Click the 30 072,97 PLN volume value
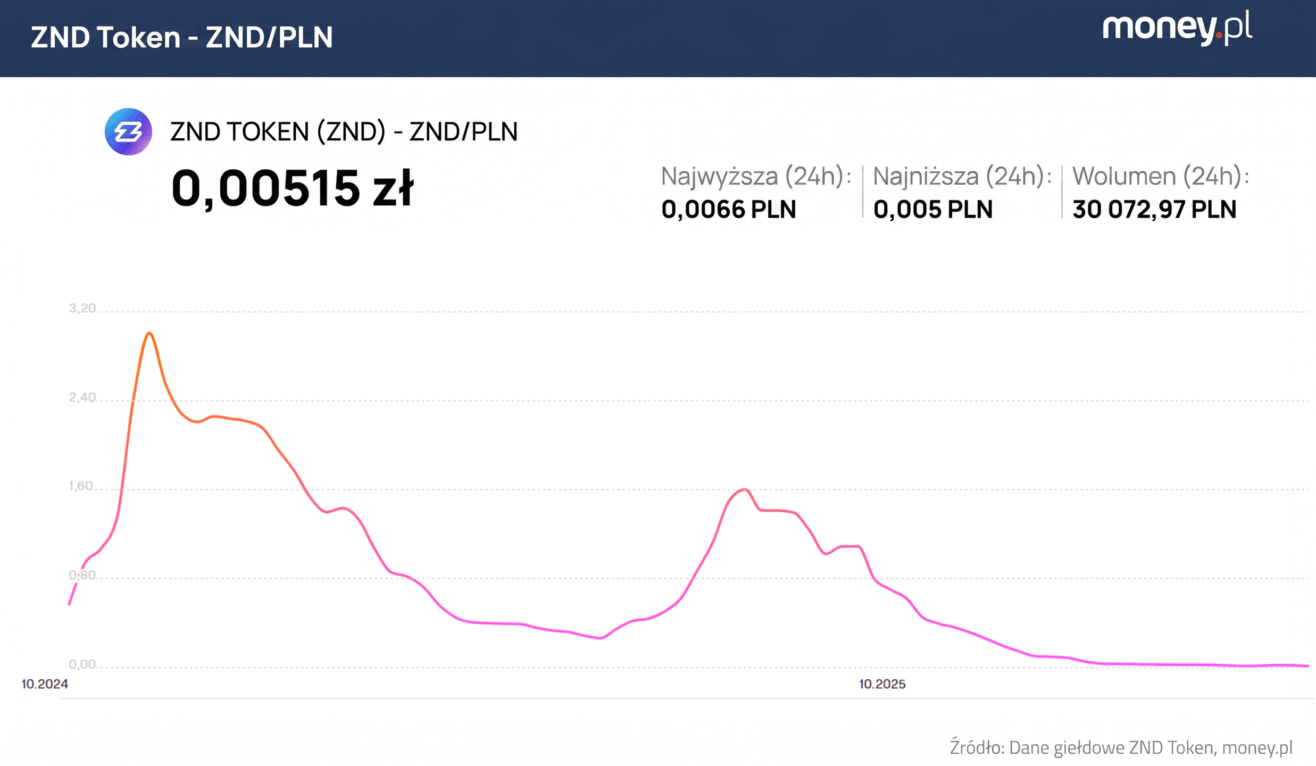Image resolution: width=1316 pixels, height=766 pixels. pyautogui.click(x=1154, y=209)
